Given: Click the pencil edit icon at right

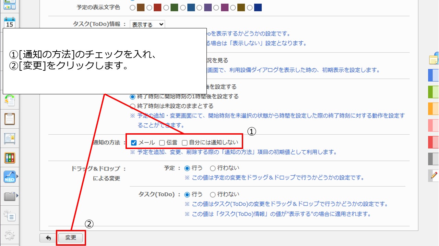Looking at the screenshot, I should (434, 176).
